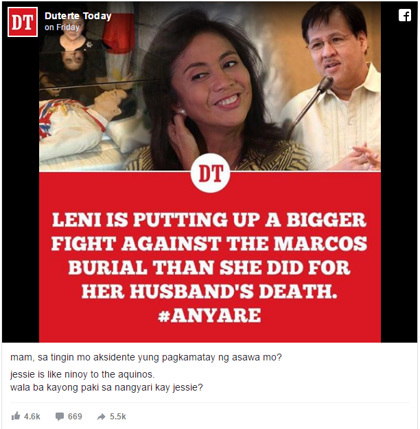
Task: Click the comment bubble icon
Action: tap(60, 417)
